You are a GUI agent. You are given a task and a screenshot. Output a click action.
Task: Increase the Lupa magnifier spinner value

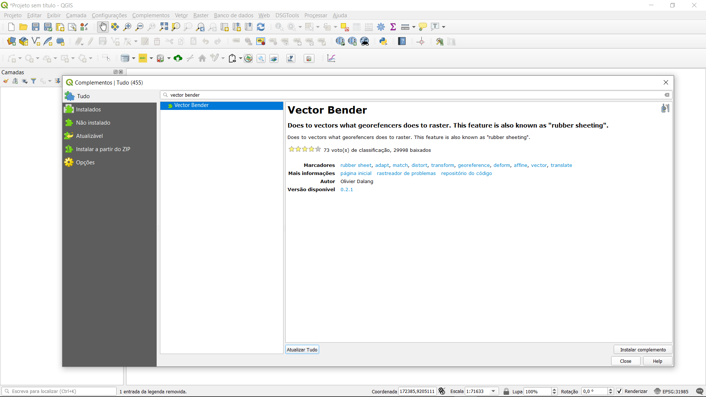click(x=555, y=389)
